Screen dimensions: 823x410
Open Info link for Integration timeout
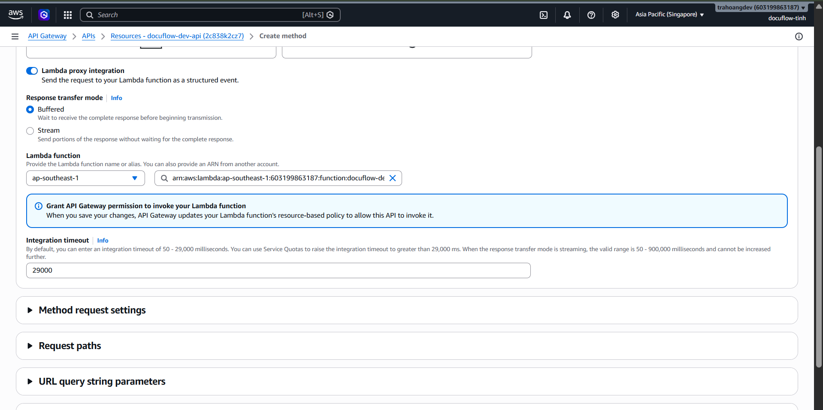point(103,240)
